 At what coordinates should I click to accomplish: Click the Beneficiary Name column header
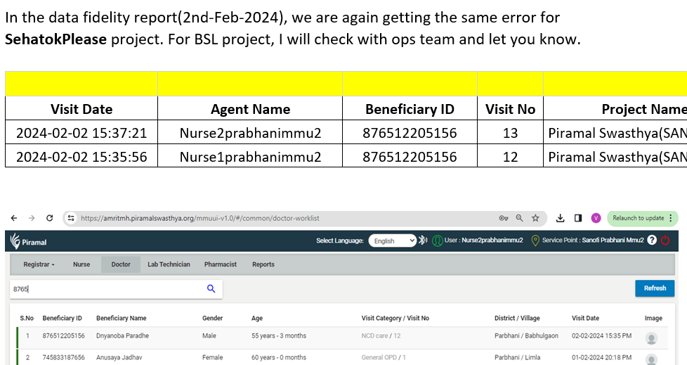tap(122, 318)
